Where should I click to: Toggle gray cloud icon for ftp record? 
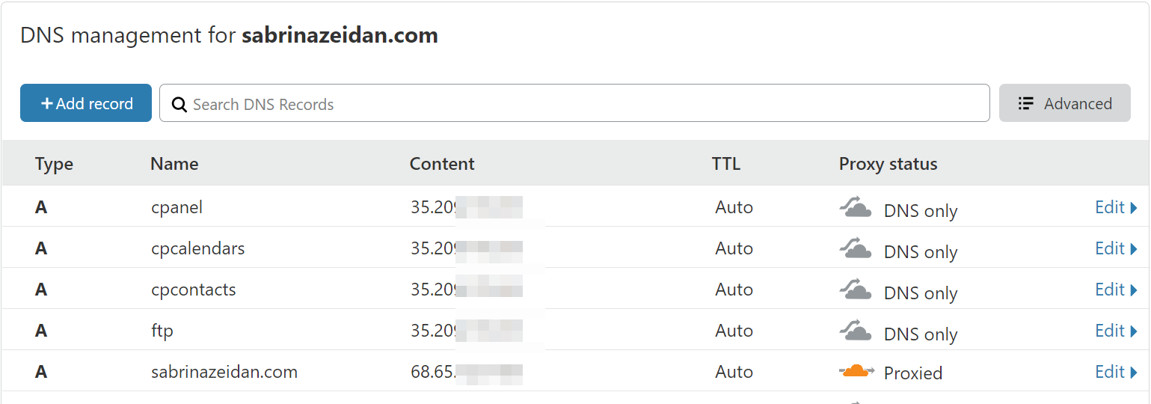[x=856, y=331]
